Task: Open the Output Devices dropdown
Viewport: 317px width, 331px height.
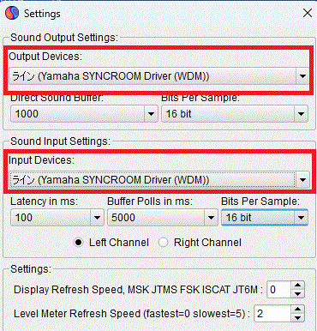Action: tap(158, 76)
